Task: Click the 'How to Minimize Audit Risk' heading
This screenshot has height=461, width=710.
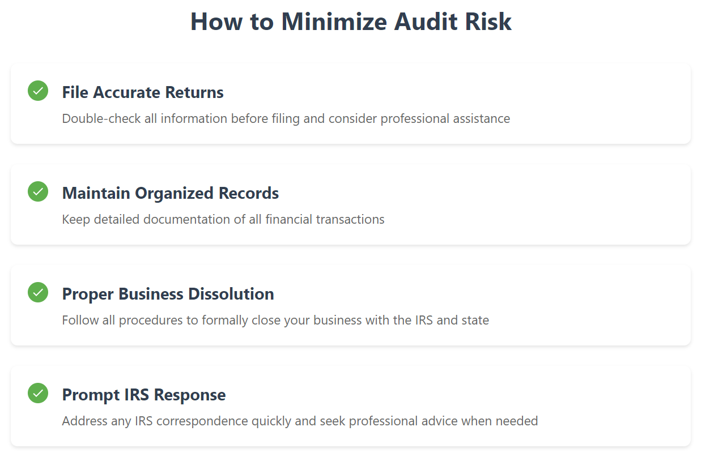Action: (351, 22)
